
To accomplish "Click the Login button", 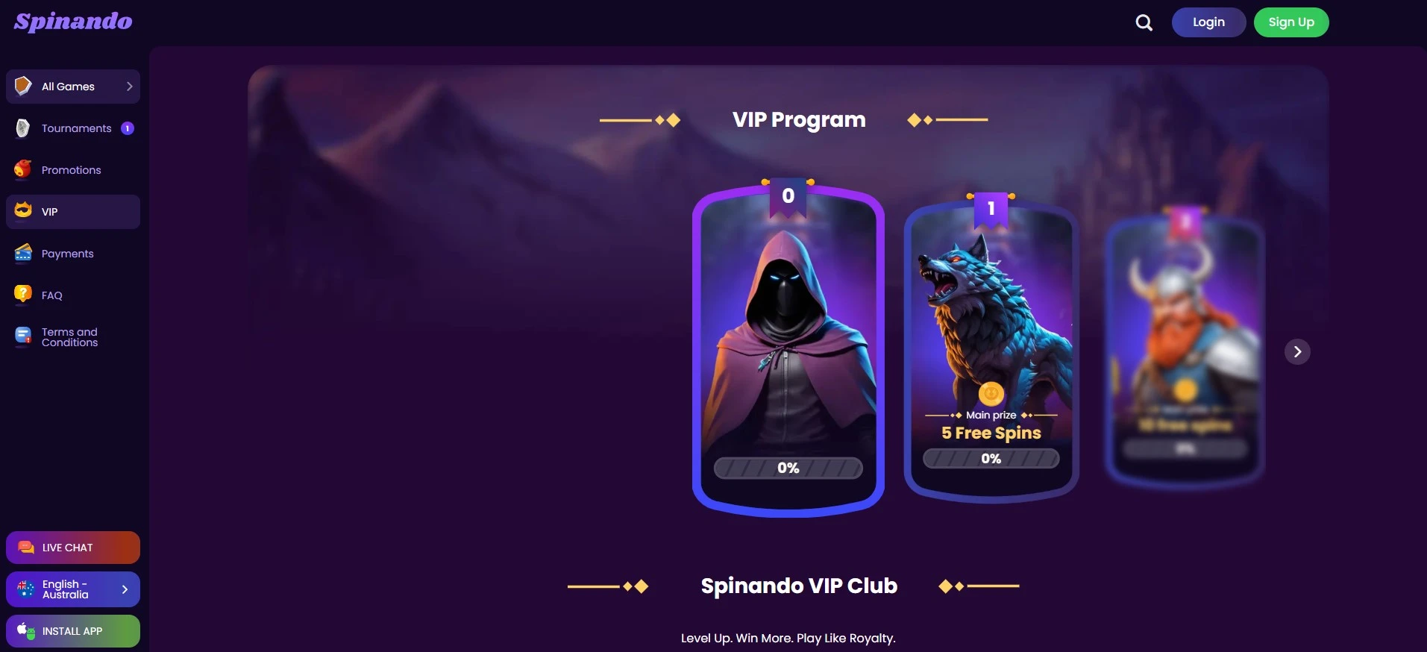I will (x=1208, y=22).
